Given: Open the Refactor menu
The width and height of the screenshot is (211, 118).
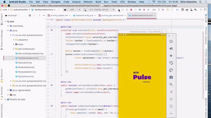Looking at the screenshot, I should [88, 2].
